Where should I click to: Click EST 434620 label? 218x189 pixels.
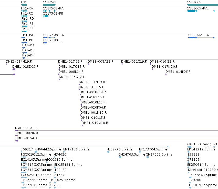coord(60,155)
